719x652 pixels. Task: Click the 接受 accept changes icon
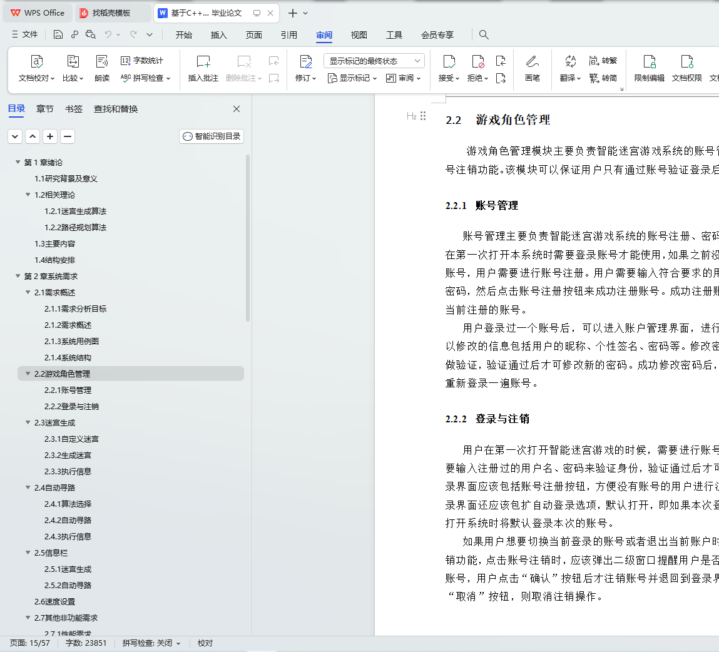coord(449,61)
